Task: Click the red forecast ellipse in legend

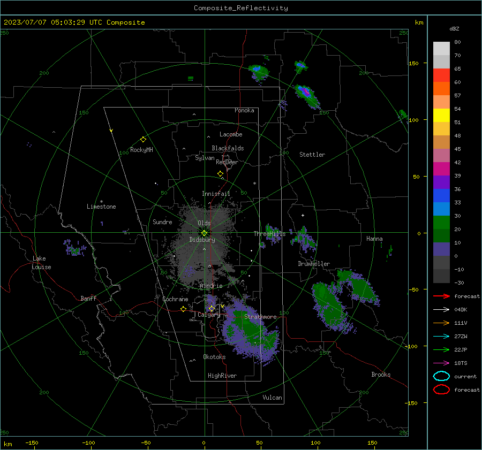Action: point(441,390)
